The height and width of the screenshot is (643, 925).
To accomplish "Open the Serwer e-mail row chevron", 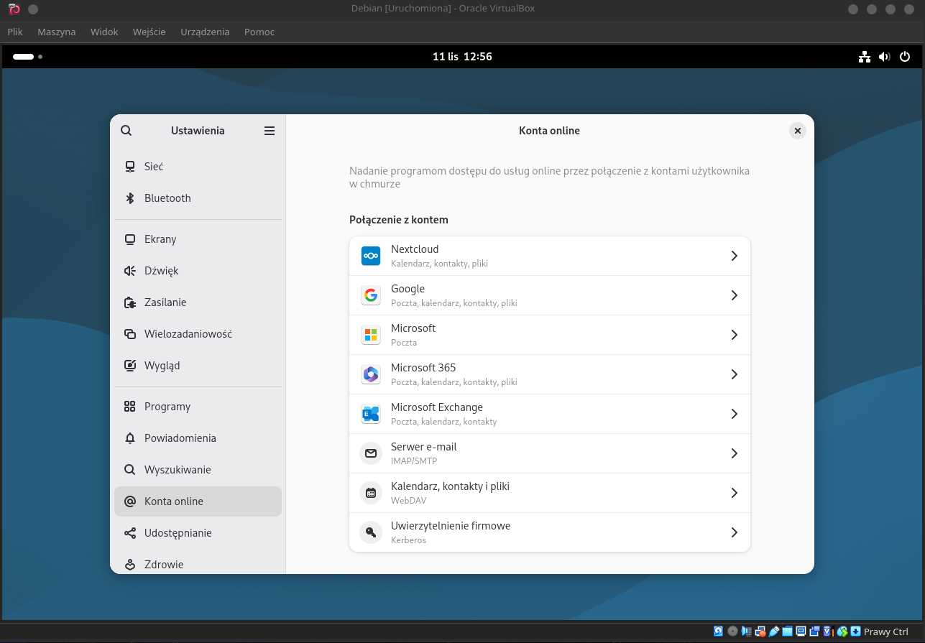I will pos(734,453).
